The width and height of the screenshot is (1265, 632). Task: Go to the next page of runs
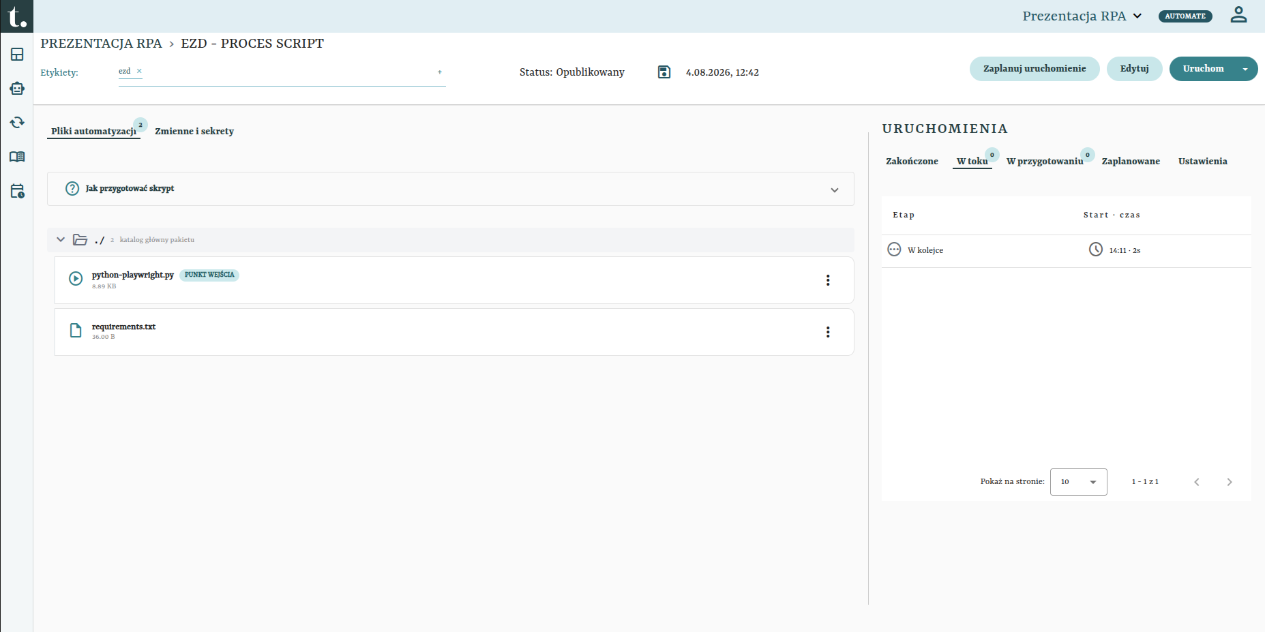pyautogui.click(x=1230, y=482)
